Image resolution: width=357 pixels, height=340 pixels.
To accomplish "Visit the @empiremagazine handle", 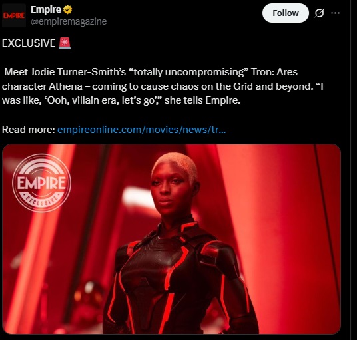I will [69, 21].
